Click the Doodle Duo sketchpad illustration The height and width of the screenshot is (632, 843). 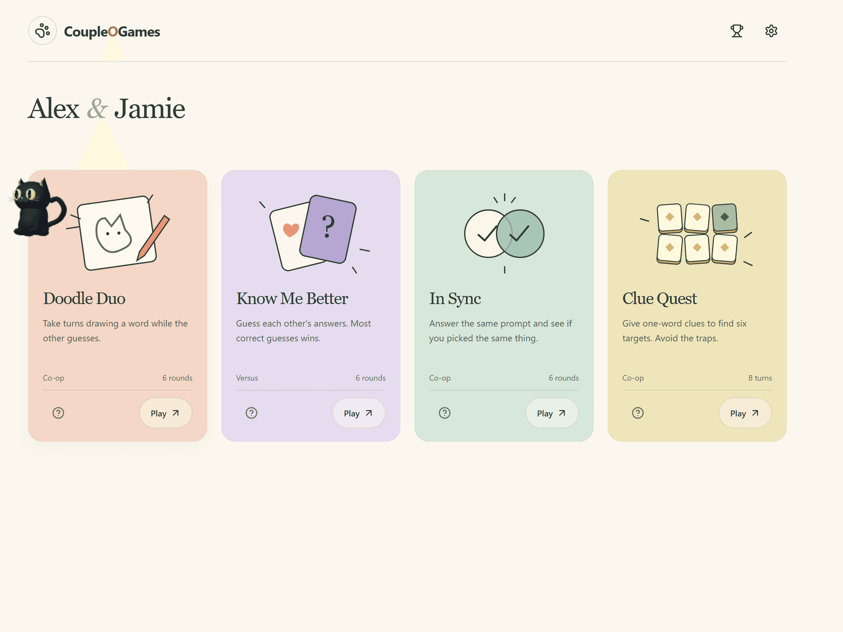click(x=118, y=232)
